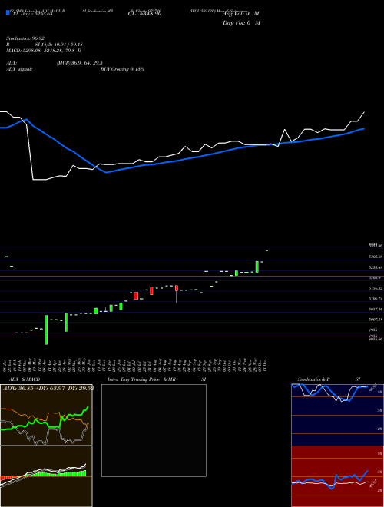384x507 pixels.
Task: Click inside the empty Intra Day Trading chart box
Action: pyautogui.click(x=154, y=430)
